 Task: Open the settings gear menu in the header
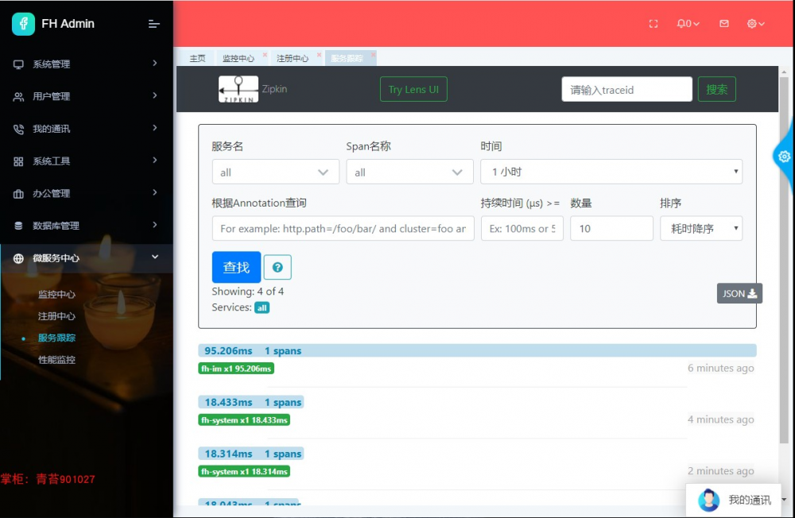(x=753, y=24)
